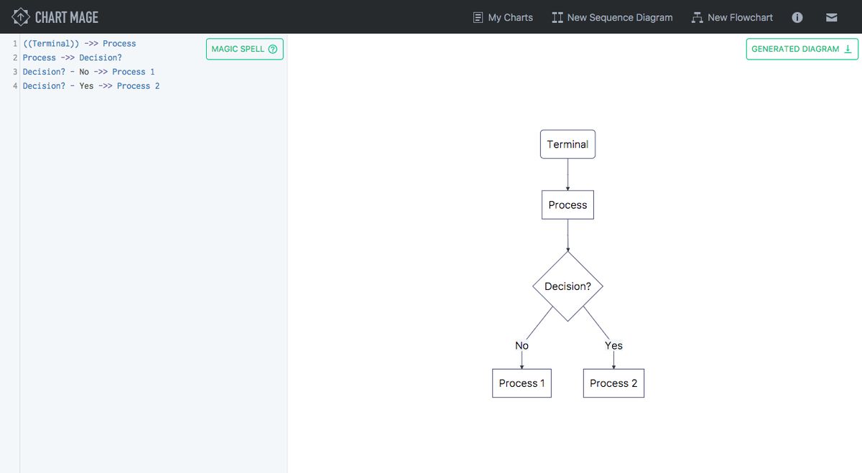Viewport: 862px width, 473px height.
Task: Click the Process 2 box
Action: coord(613,383)
